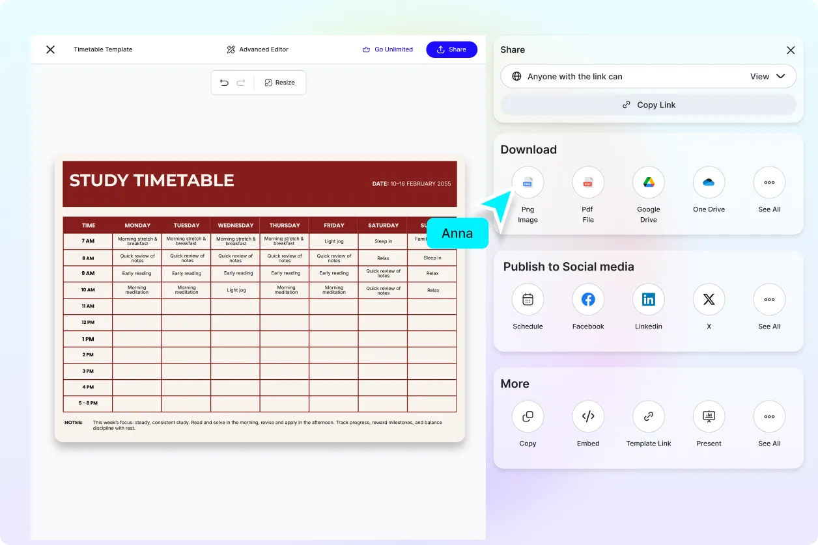The width and height of the screenshot is (818, 545).
Task: Start a presentation with Present
Action: [x=709, y=416]
